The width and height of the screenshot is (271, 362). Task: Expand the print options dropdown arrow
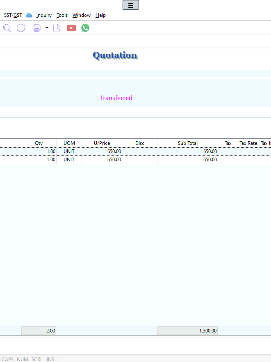click(47, 28)
